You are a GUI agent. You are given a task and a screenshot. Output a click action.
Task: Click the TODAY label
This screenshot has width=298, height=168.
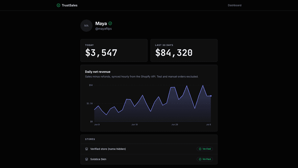click(89, 45)
